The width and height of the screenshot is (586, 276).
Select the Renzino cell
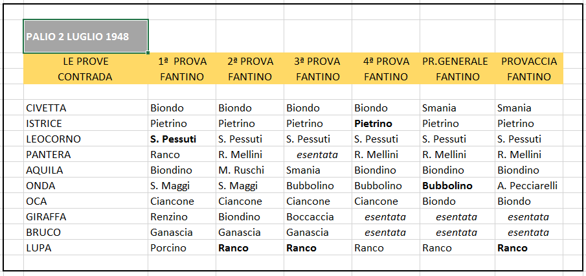point(169,217)
